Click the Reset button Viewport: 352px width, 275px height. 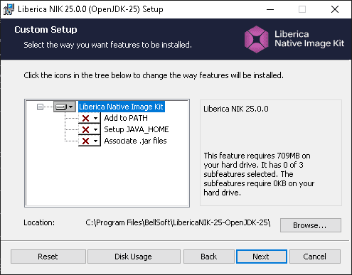(x=48, y=257)
